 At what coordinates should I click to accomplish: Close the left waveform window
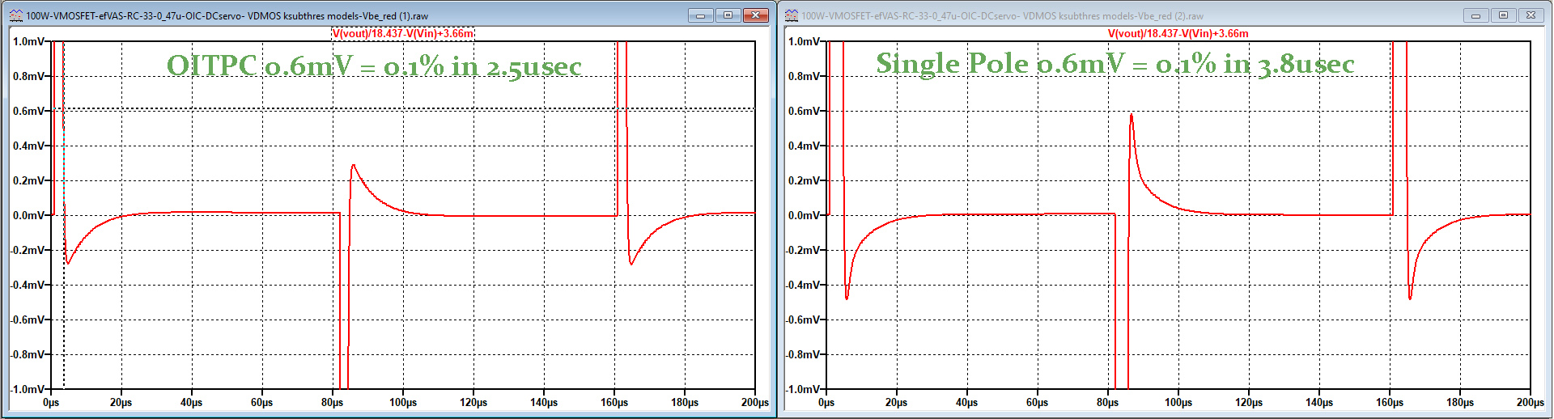(x=756, y=15)
